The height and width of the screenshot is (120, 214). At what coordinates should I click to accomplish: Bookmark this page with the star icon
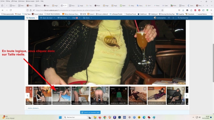tap(162, 10)
